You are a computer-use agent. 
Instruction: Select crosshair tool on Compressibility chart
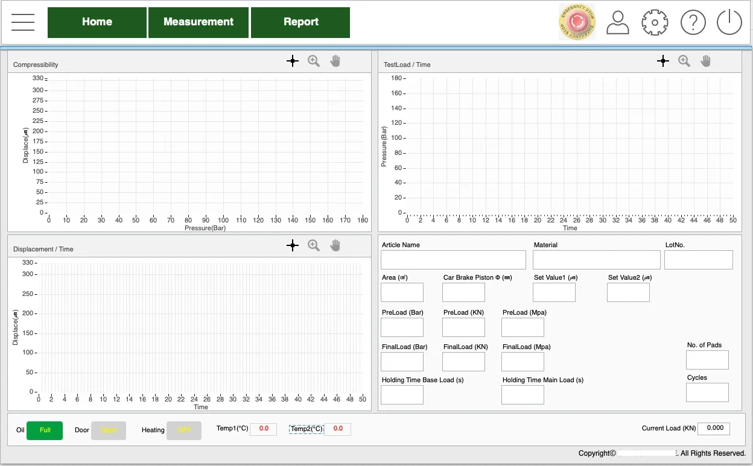coord(293,61)
